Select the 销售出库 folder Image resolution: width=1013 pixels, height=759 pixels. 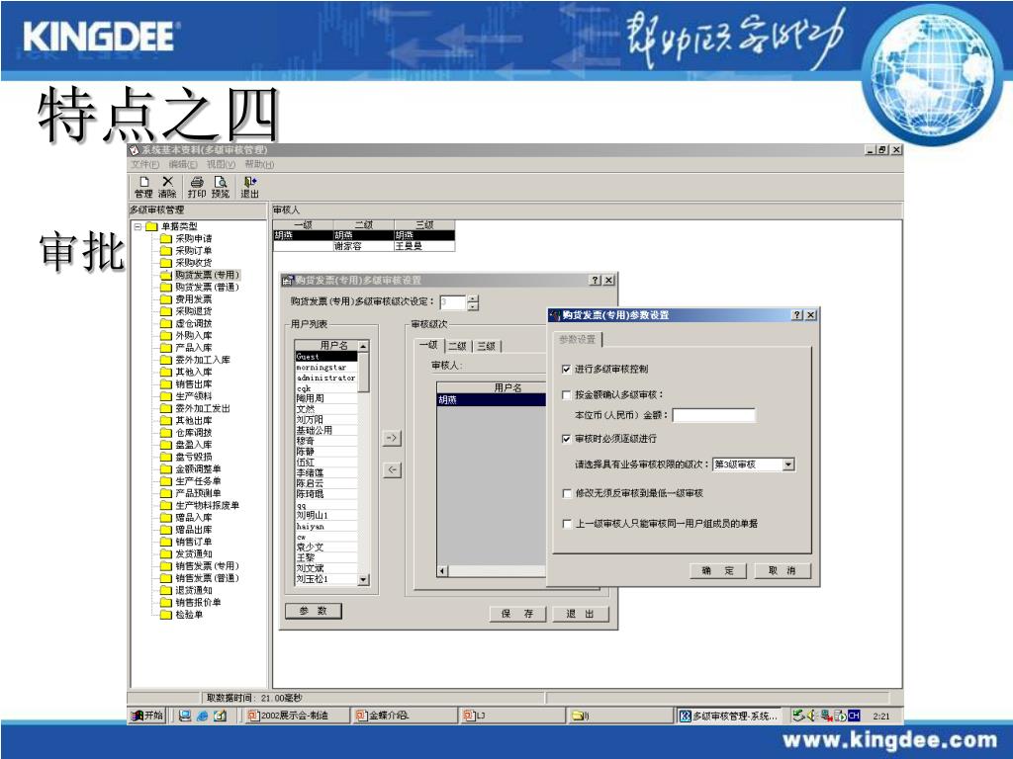[x=186, y=384]
